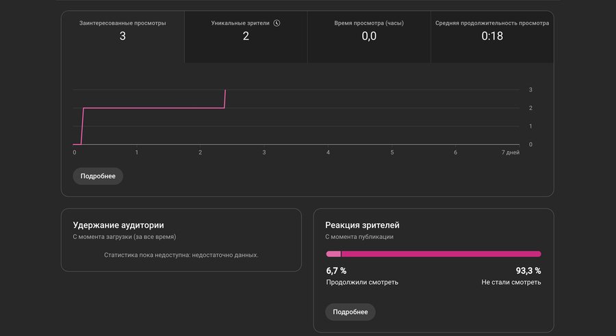This screenshot has height=336, width=616.
Task: Open the "Время просмотра (часы)" tab
Action: (x=369, y=30)
